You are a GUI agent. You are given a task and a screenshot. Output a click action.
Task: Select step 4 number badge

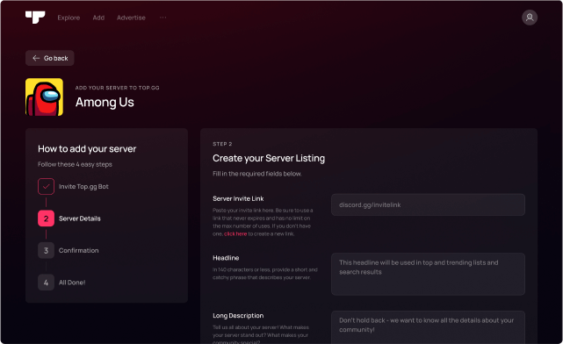[46, 283]
